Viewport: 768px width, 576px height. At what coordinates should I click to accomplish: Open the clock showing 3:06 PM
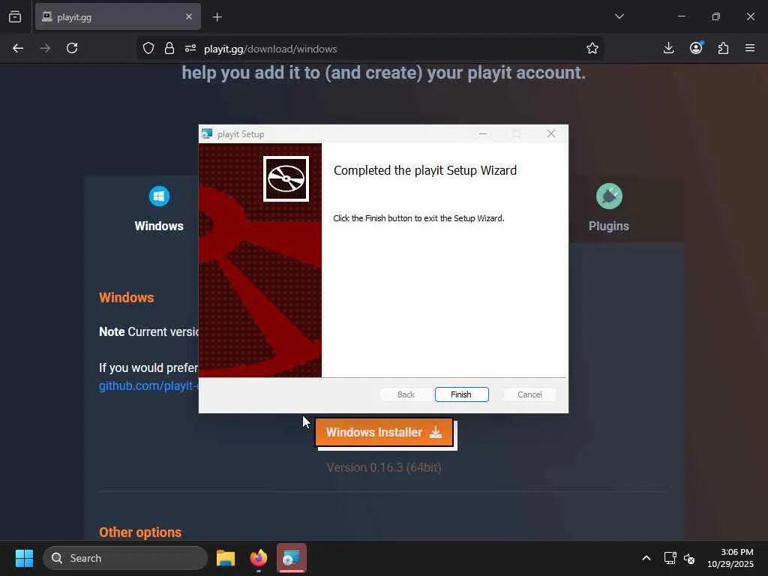pyautogui.click(x=730, y=558)
